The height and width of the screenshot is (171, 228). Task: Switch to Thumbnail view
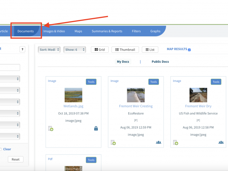pyautogui.click(x=125, y=50)
